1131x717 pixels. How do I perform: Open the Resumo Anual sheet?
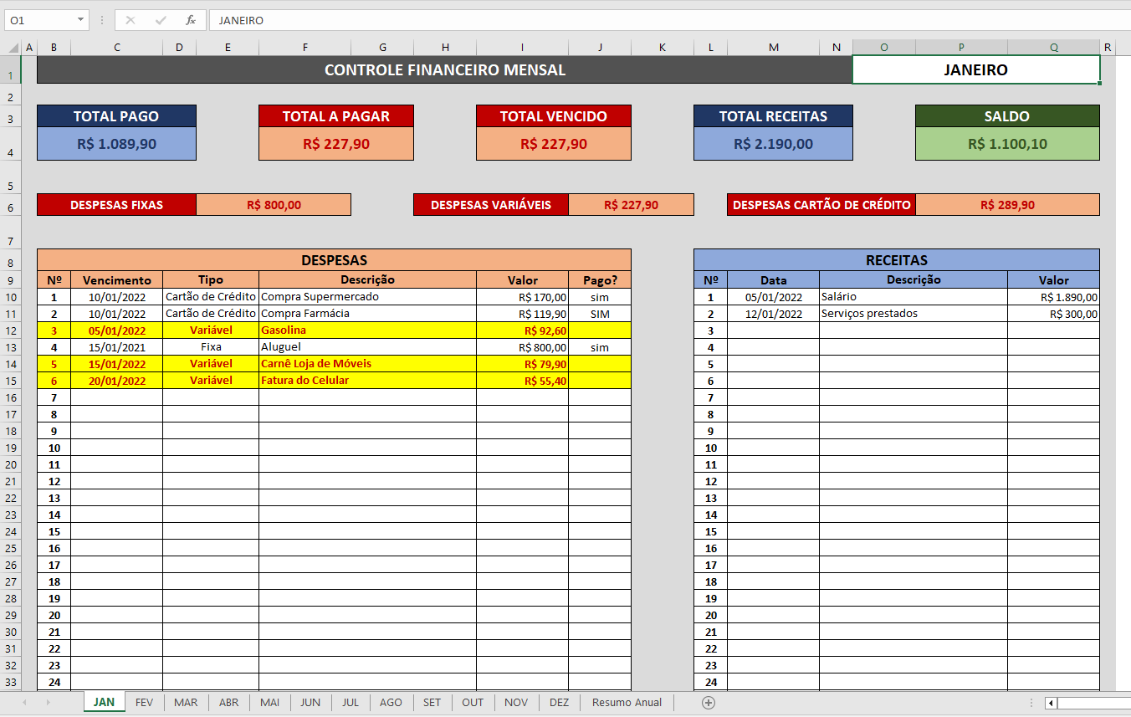626,703
